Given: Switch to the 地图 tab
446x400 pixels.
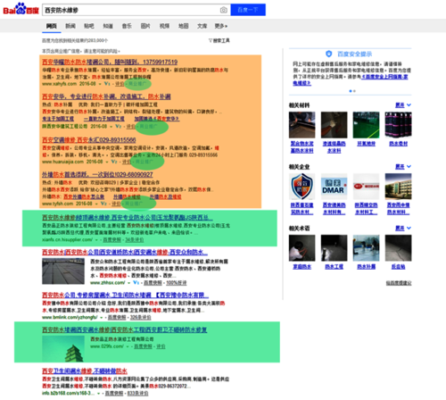Looking at the screenshot, I should pyautogui.click(x=183, y=26).
